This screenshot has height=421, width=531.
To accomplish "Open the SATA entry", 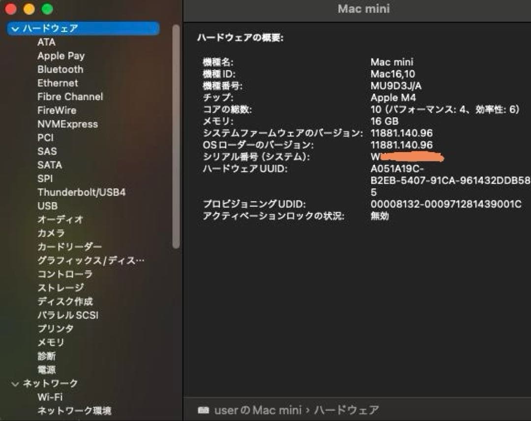I will coord(50,165).
